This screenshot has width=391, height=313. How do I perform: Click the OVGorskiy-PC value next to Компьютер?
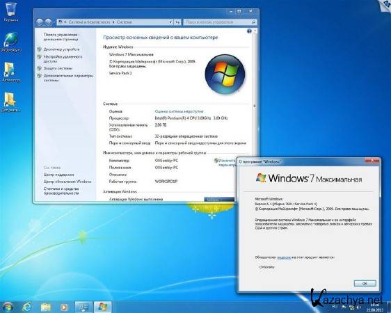(166, 161)
